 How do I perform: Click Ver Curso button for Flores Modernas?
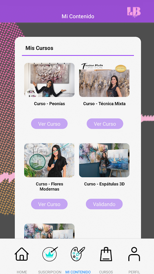coord(49,204)
